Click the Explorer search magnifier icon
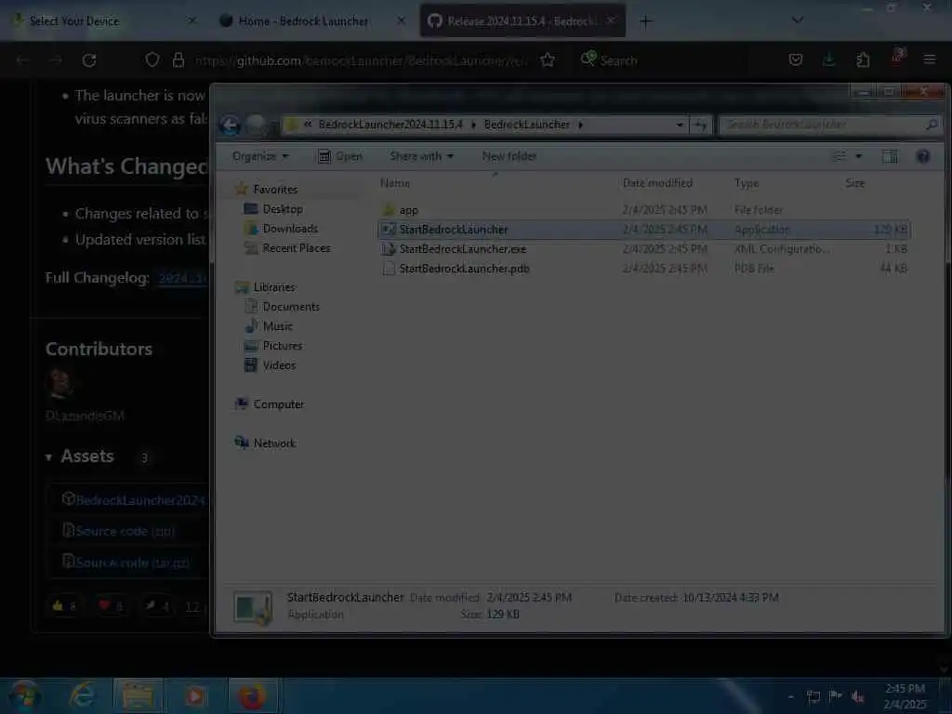952x714 pixels. point(932,125)
